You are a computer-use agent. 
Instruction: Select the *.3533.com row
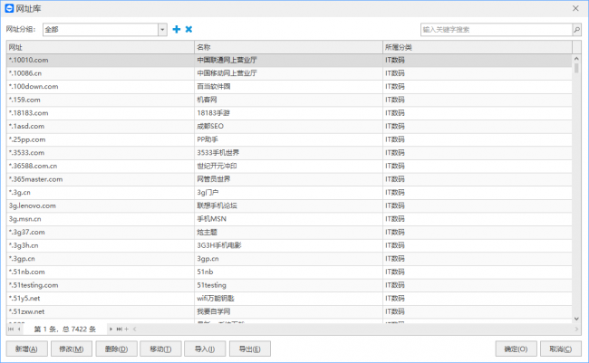pyautogui.click(x=289, y=153)
